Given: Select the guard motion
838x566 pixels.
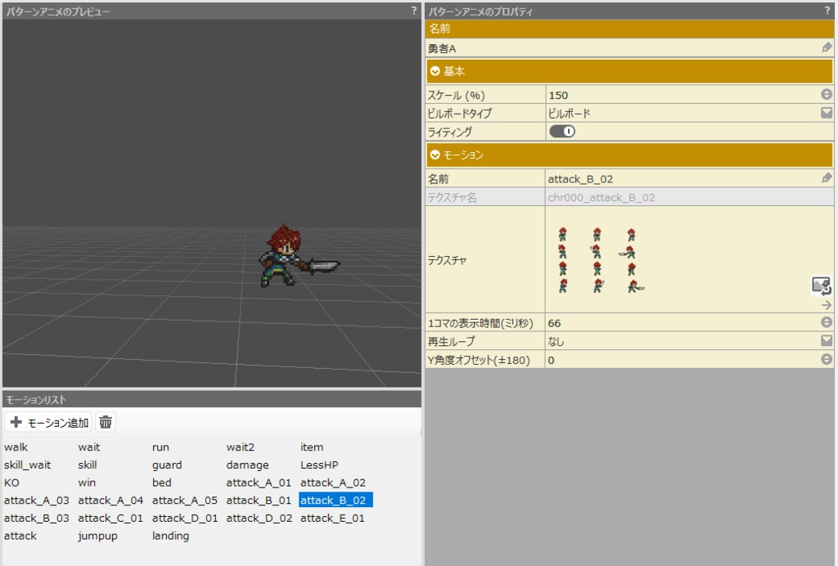Looking at the screenshot, I should point(167,465).
